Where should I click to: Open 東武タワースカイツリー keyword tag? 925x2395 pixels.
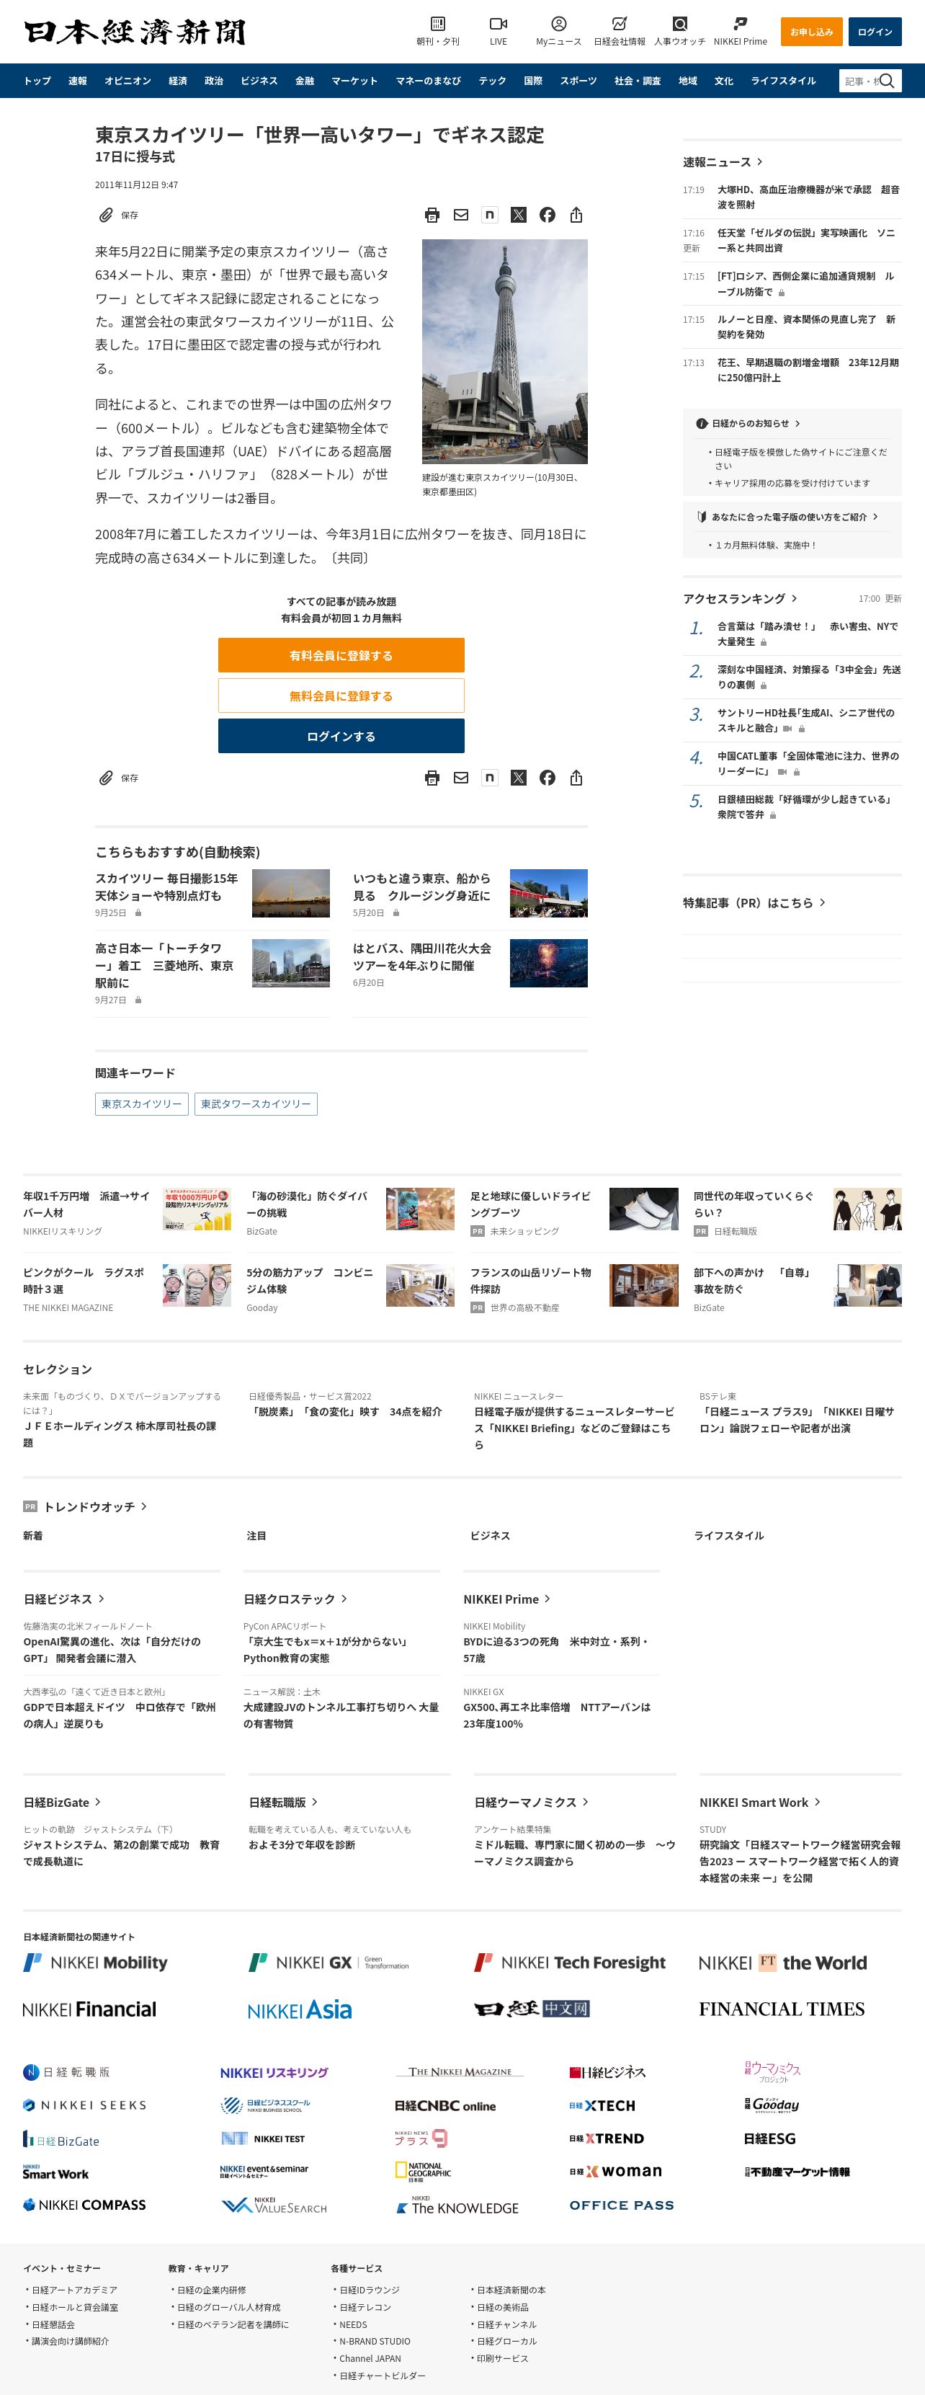pyautogui.click(x=256, y=1103)
